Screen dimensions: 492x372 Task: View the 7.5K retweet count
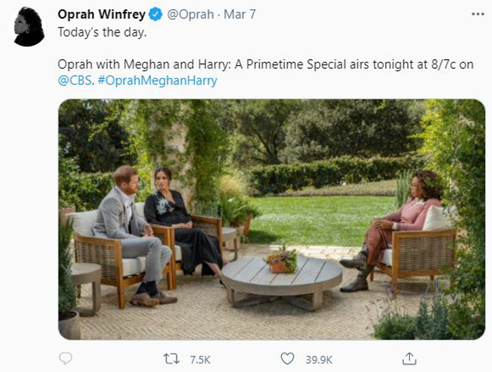coord(200,359)
